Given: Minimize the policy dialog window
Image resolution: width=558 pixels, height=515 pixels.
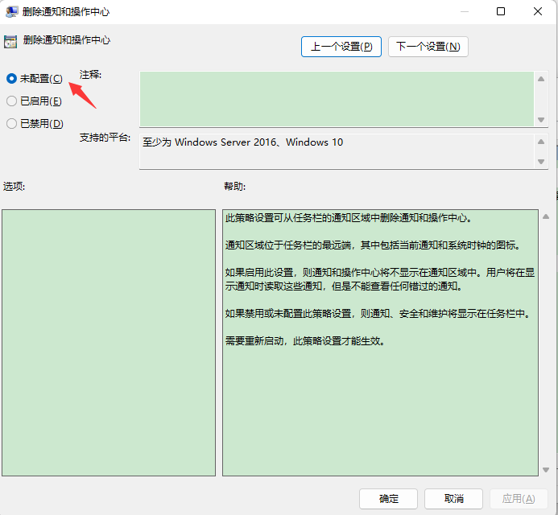Looking at the screenshot, I should pos(464,12).
